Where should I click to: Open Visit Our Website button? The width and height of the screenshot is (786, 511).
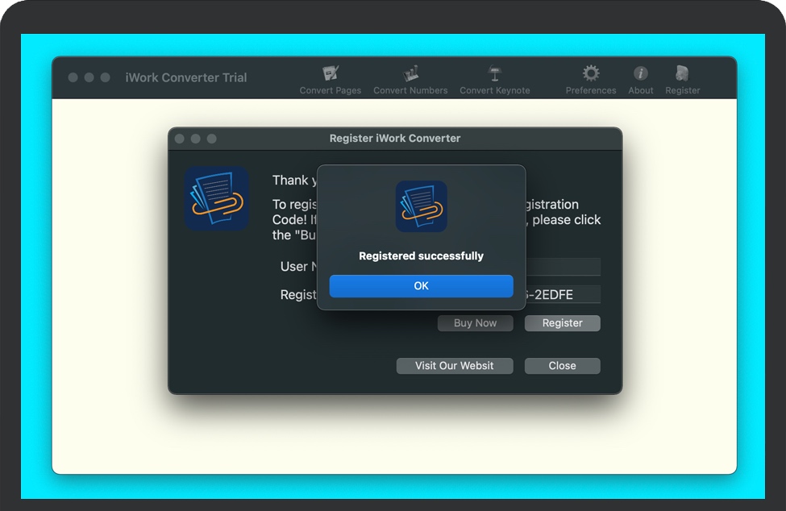click(455, 366)
